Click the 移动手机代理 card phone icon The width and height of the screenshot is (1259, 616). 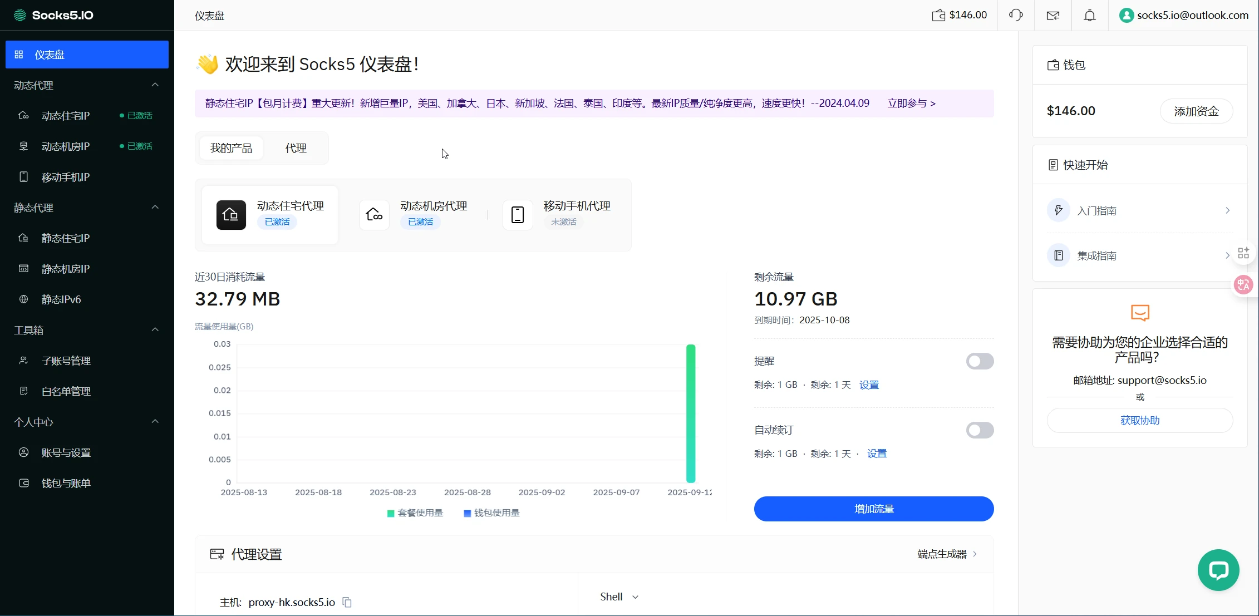click(518, 215)
